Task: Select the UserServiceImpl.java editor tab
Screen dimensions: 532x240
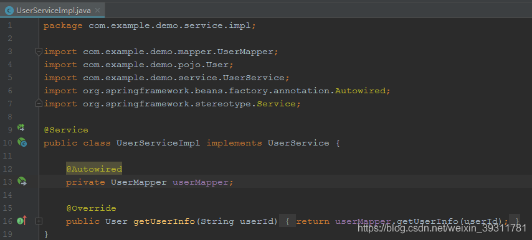Action: coord(52,11)
